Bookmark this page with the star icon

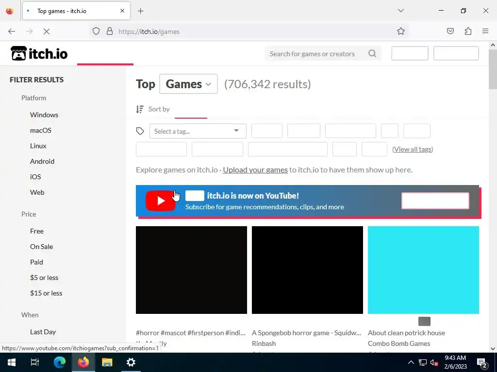click(x=400, y=31)
